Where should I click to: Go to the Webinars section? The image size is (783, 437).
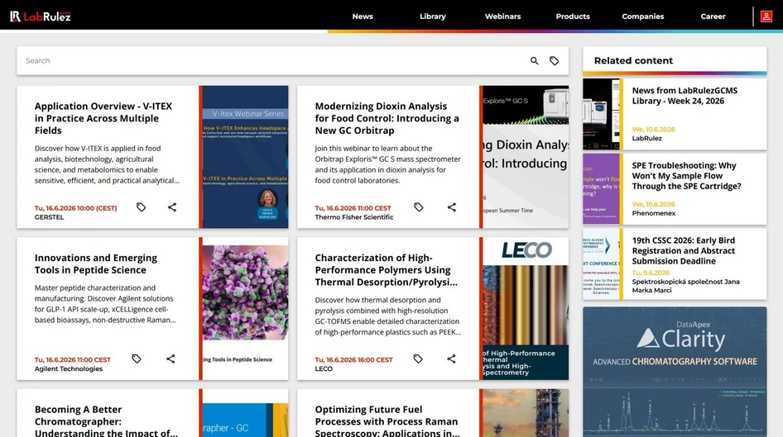pyautogui.click(x=503, y=17)
